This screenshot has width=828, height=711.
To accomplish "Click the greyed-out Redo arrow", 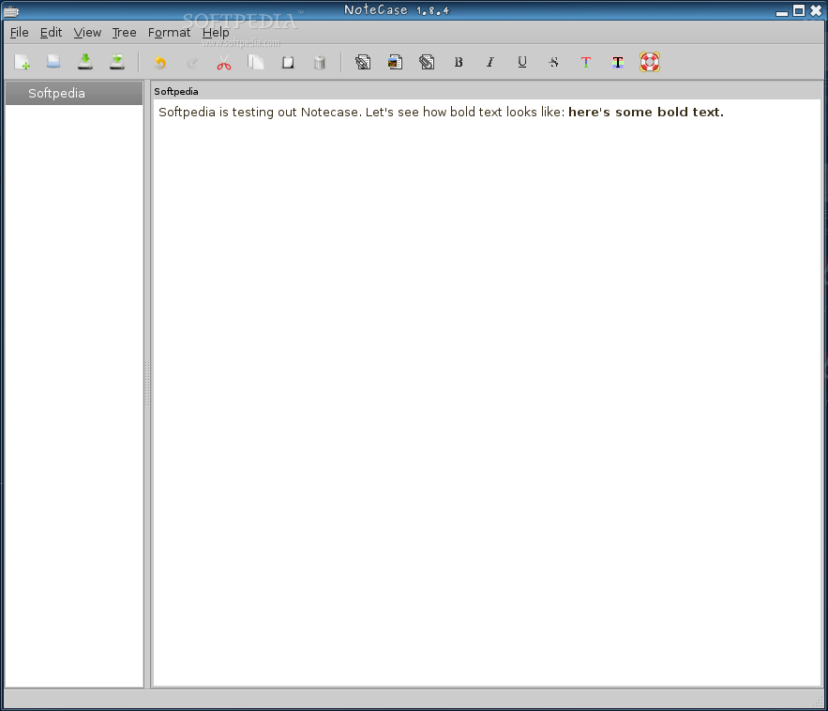I will pos(192,62).
